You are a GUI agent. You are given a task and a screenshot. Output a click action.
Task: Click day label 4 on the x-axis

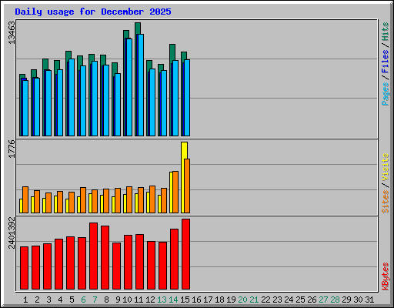tap(60, 300)
